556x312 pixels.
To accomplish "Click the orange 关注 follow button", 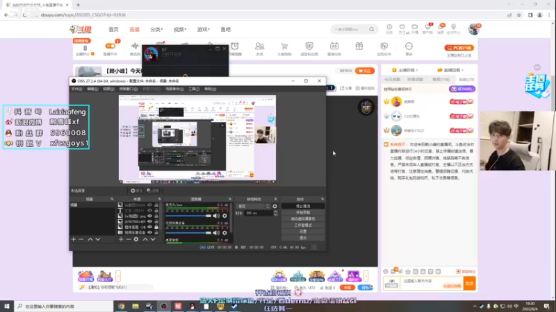I will pos(364,71).
